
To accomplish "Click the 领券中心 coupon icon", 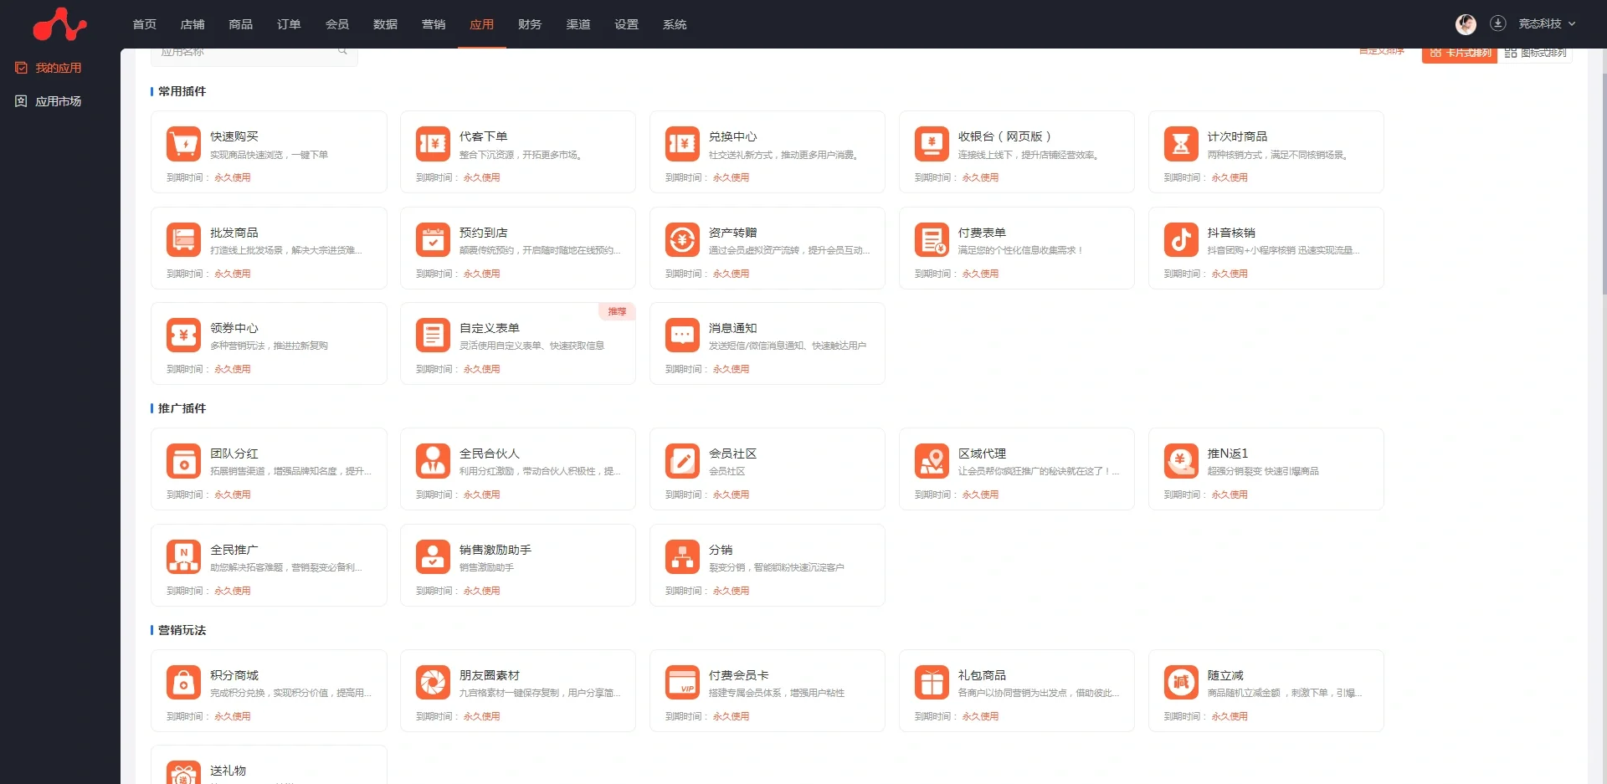I will click(x=183, y=336).
